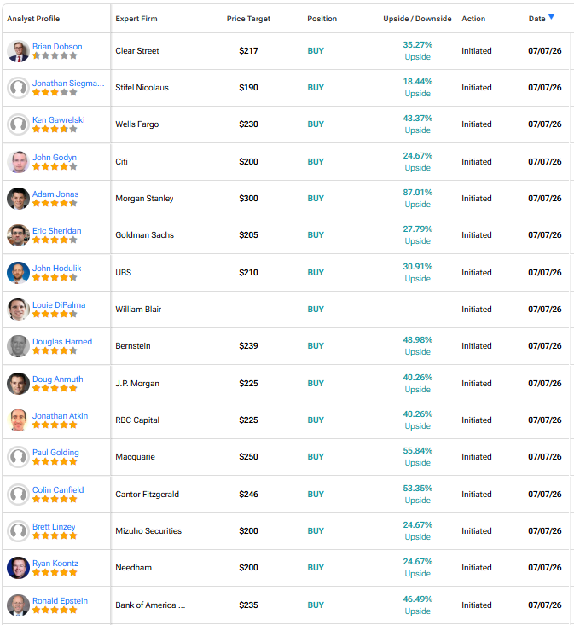Open the John Godyn analyst link
574x625 pixels.
click(x=55, y=158)
